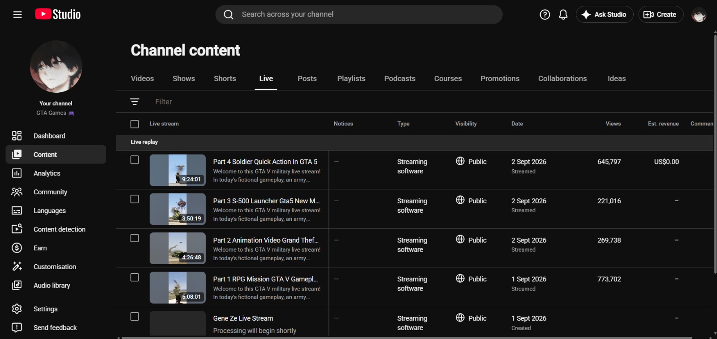Click the Analytics icon in sidebar
The image size is (717, 339).
[x=17, y=173]
